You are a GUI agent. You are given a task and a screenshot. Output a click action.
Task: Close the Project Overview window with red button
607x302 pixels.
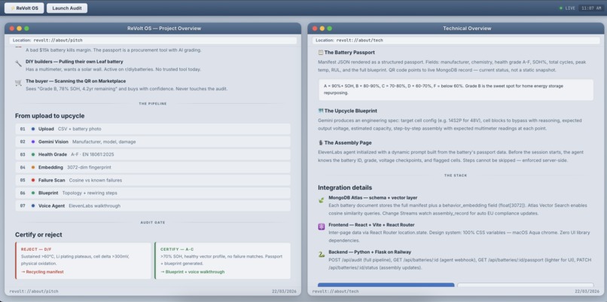(x=11, y=29)
